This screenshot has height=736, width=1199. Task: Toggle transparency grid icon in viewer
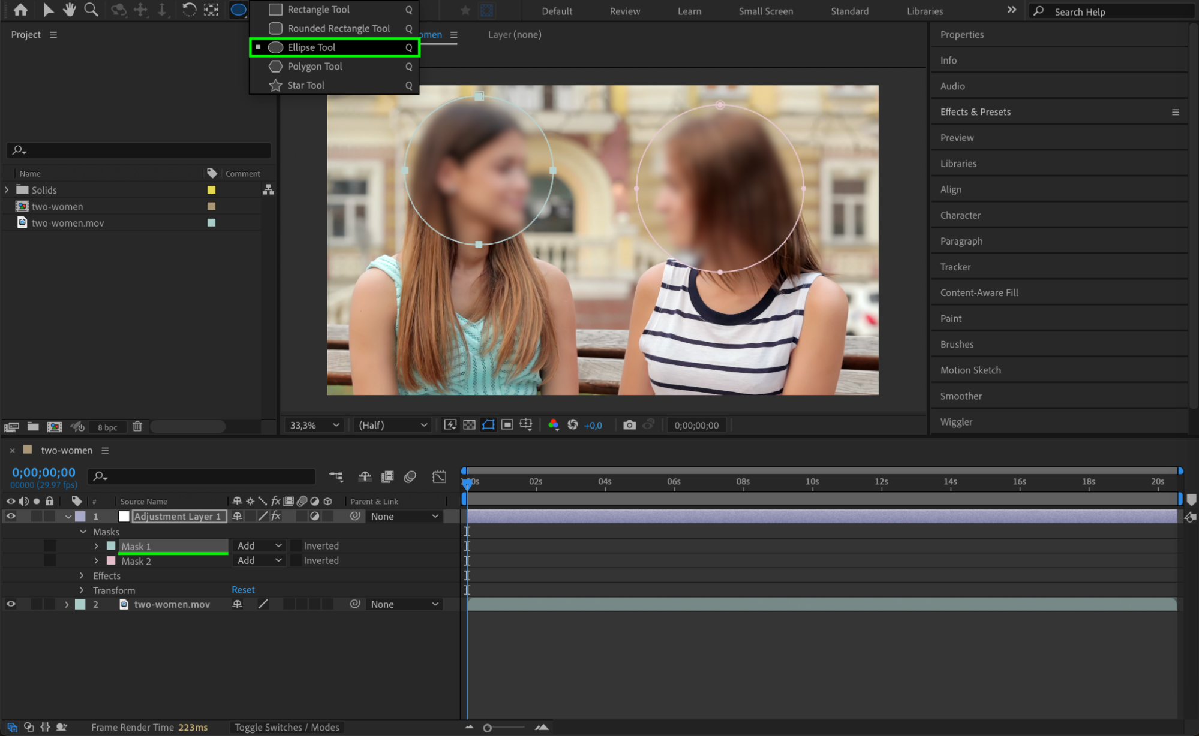(469, 425)
